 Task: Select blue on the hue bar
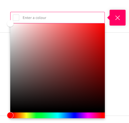coord(73,115)
